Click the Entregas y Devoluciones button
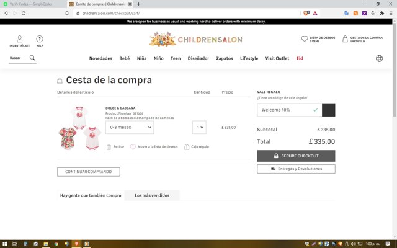The height and width of the screenshot is (248, 397). (296, 169)
